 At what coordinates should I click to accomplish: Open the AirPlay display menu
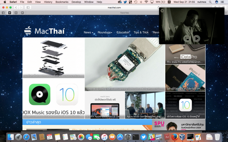152,2
